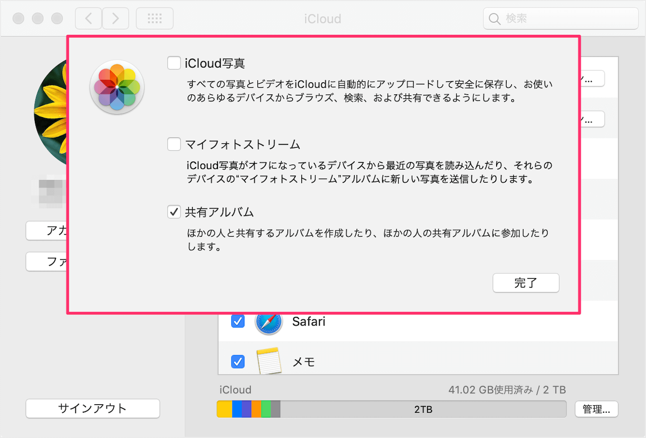Click the yellow segment of the storage bar

pyautogui.click(x=225, y=409)
